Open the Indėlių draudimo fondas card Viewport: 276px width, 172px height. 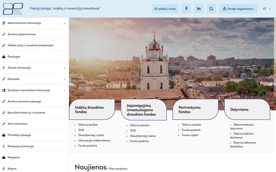92,109
